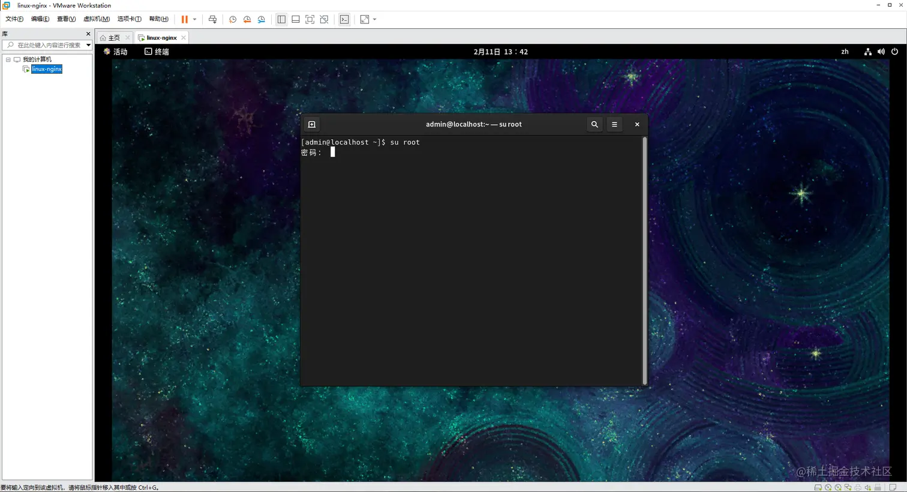The image size is (907, 492).
Task: Open the library search dropdown arrow
Action: tap(88, 45)
